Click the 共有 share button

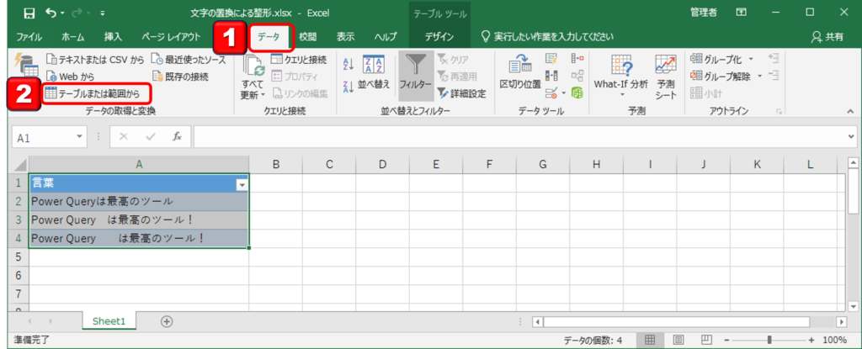pyautogui.click(x=827, y=37)
